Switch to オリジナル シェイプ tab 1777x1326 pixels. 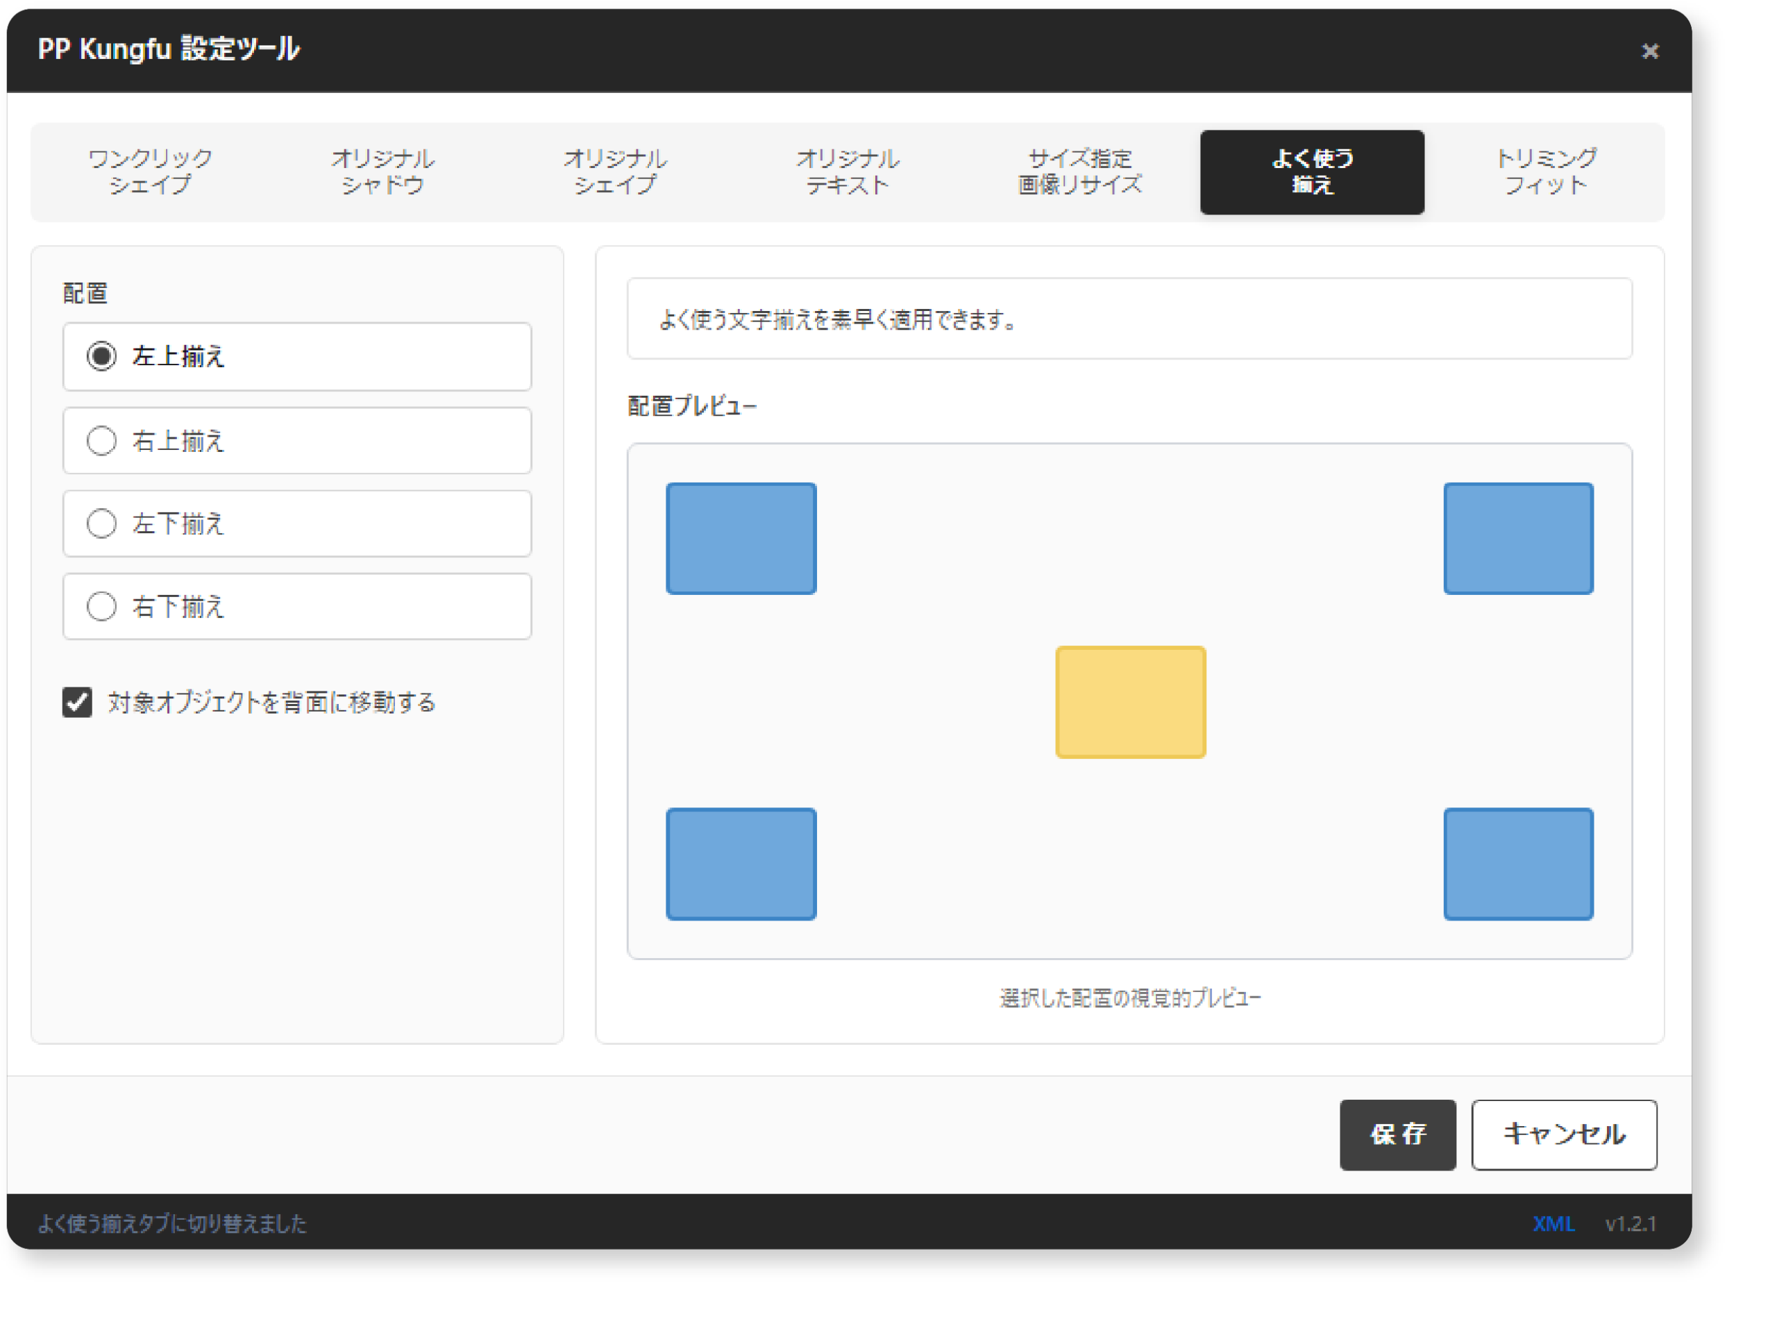615,171
